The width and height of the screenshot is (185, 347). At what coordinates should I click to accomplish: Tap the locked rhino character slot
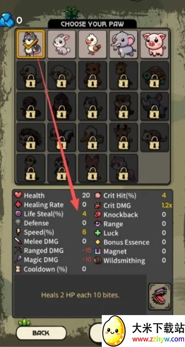[x=154, y=106]
